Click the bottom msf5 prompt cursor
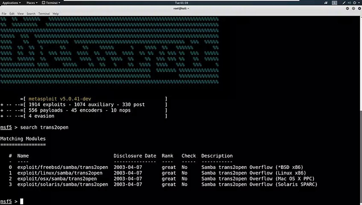Image resolution: width=362 pixels, height=205 pixels. point(22,202)
